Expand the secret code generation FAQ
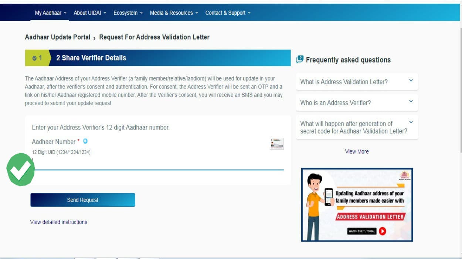The width and height of the screenshot is (462, 259). click(x=357, y=127)
